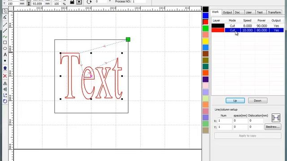Screen dimensions: 287x161
Task: Pick the tan color at palette bottom
Action: pos(205,130)
